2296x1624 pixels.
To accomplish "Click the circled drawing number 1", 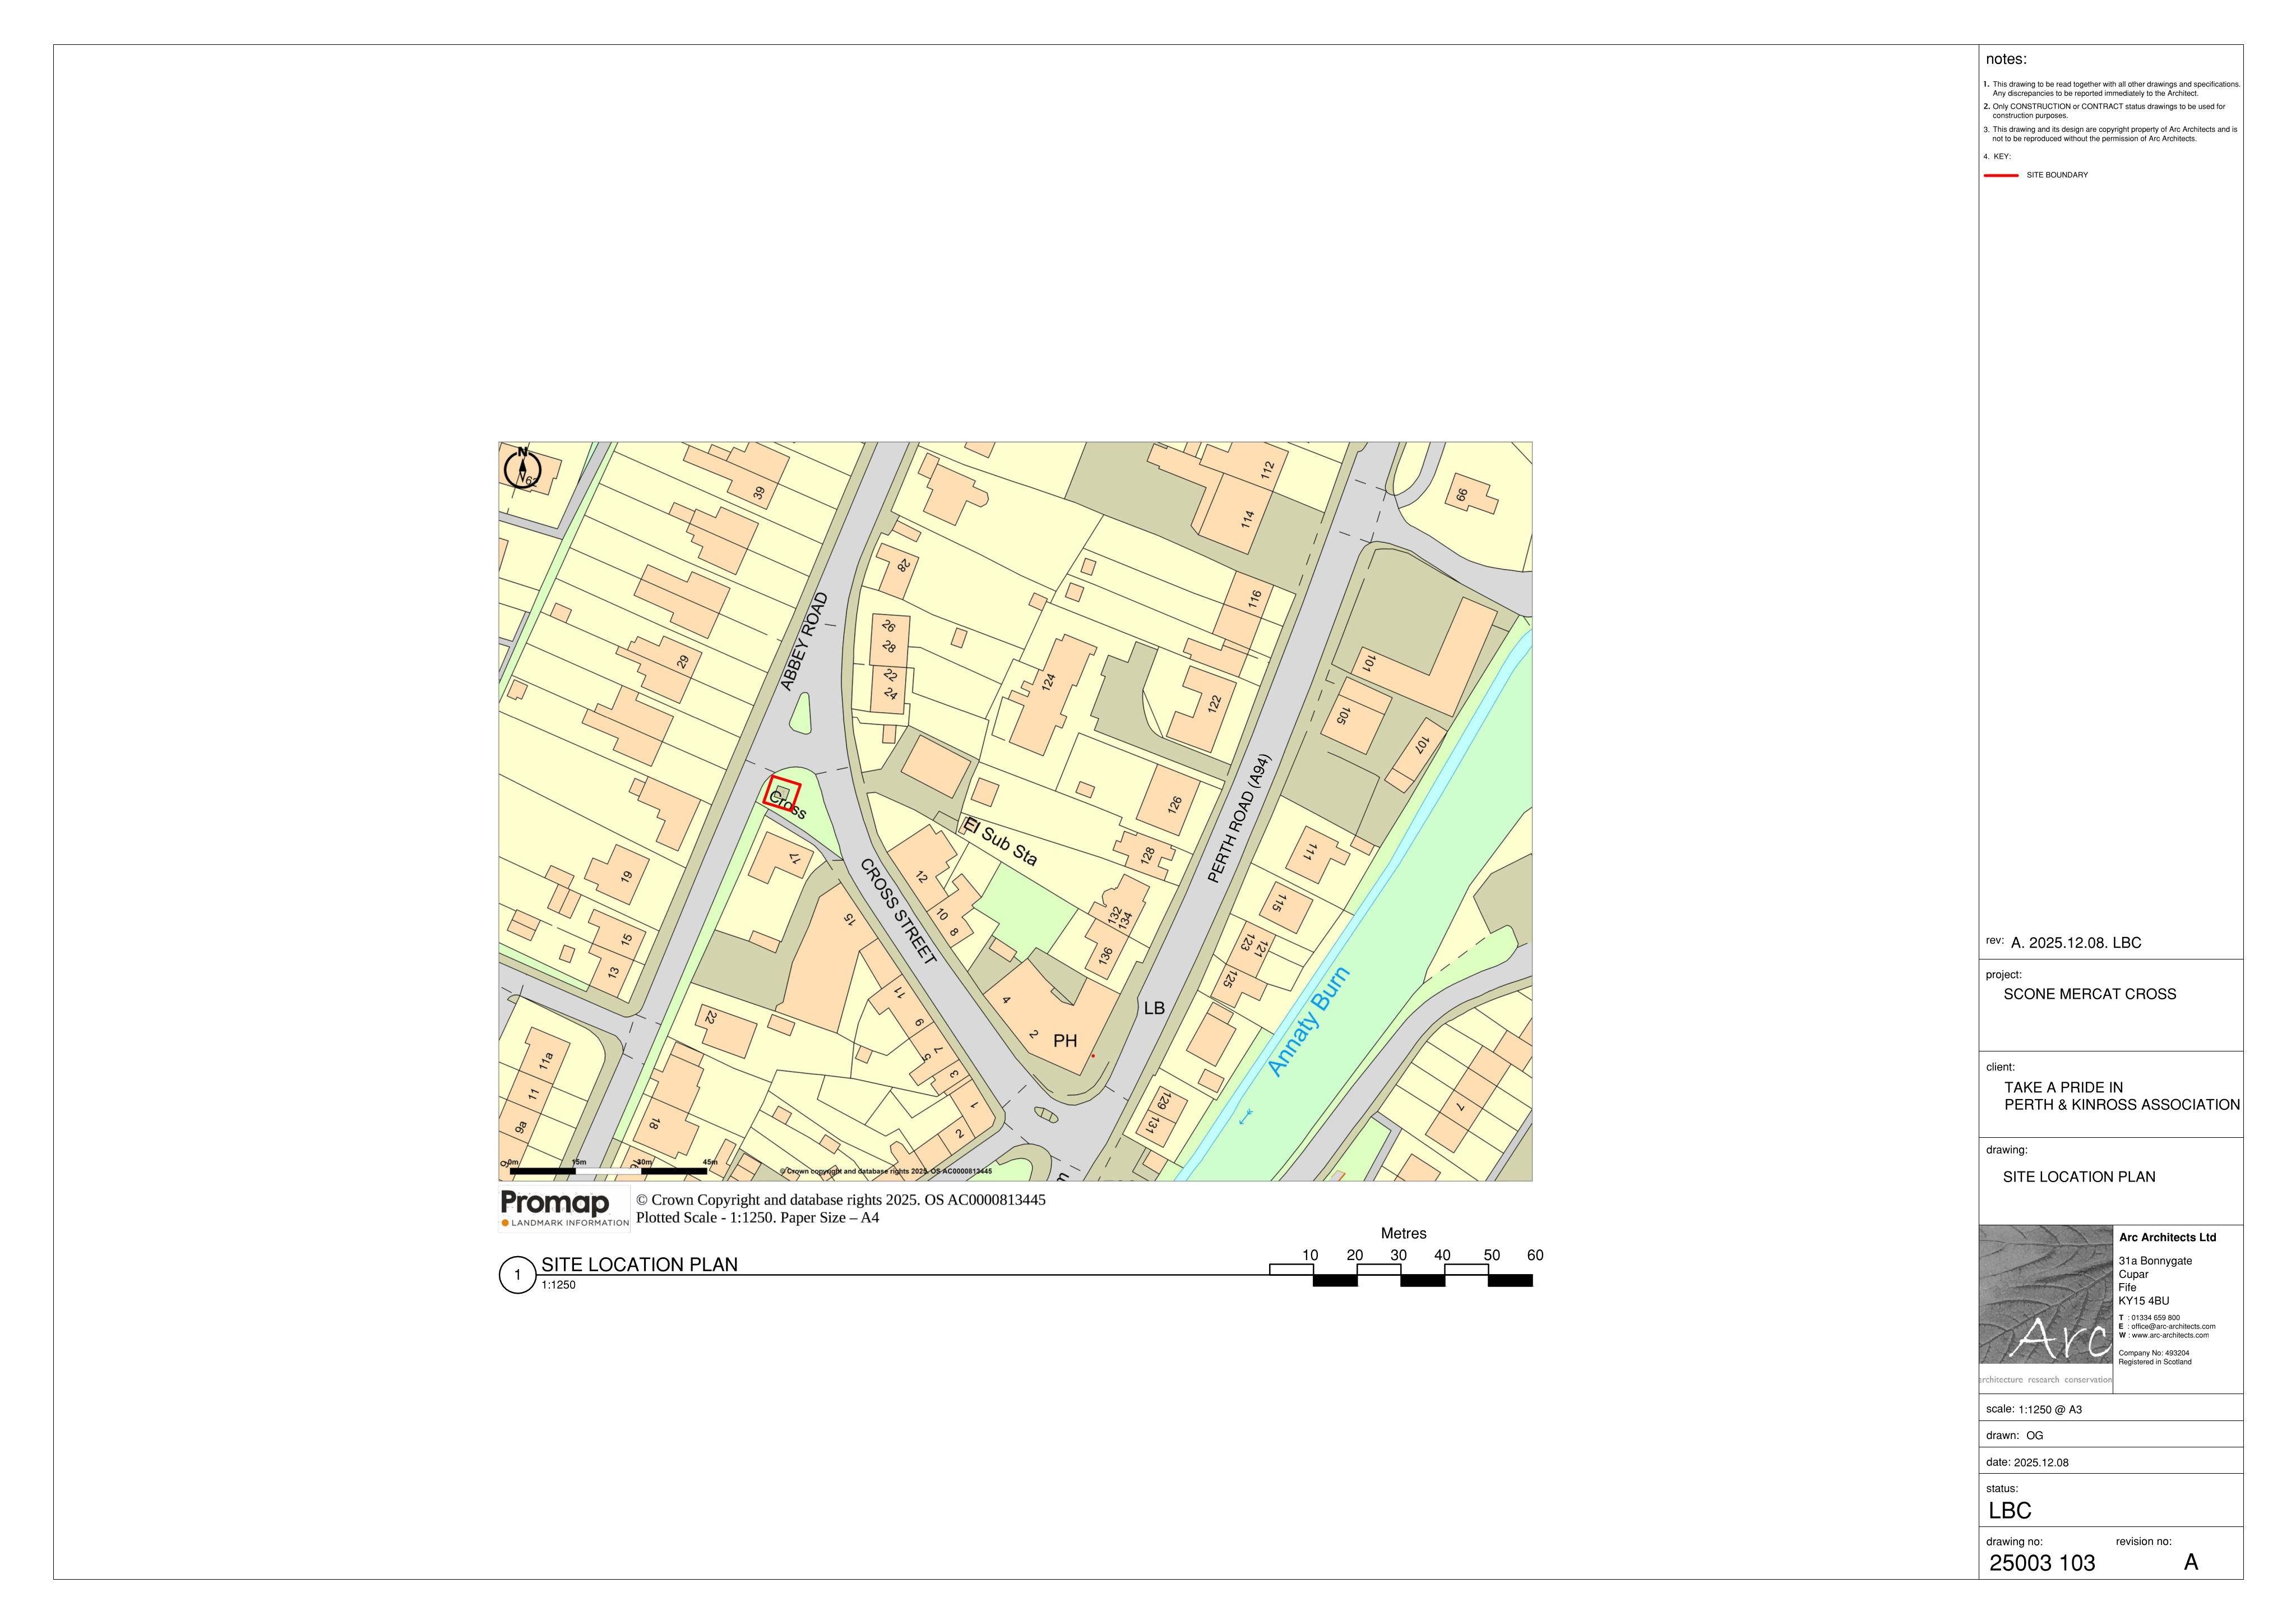I will 517,1275.
